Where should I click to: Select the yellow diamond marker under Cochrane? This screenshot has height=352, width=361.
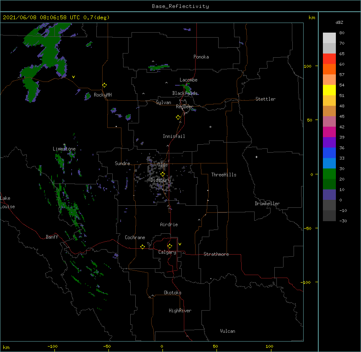click(x=142, y=247)
